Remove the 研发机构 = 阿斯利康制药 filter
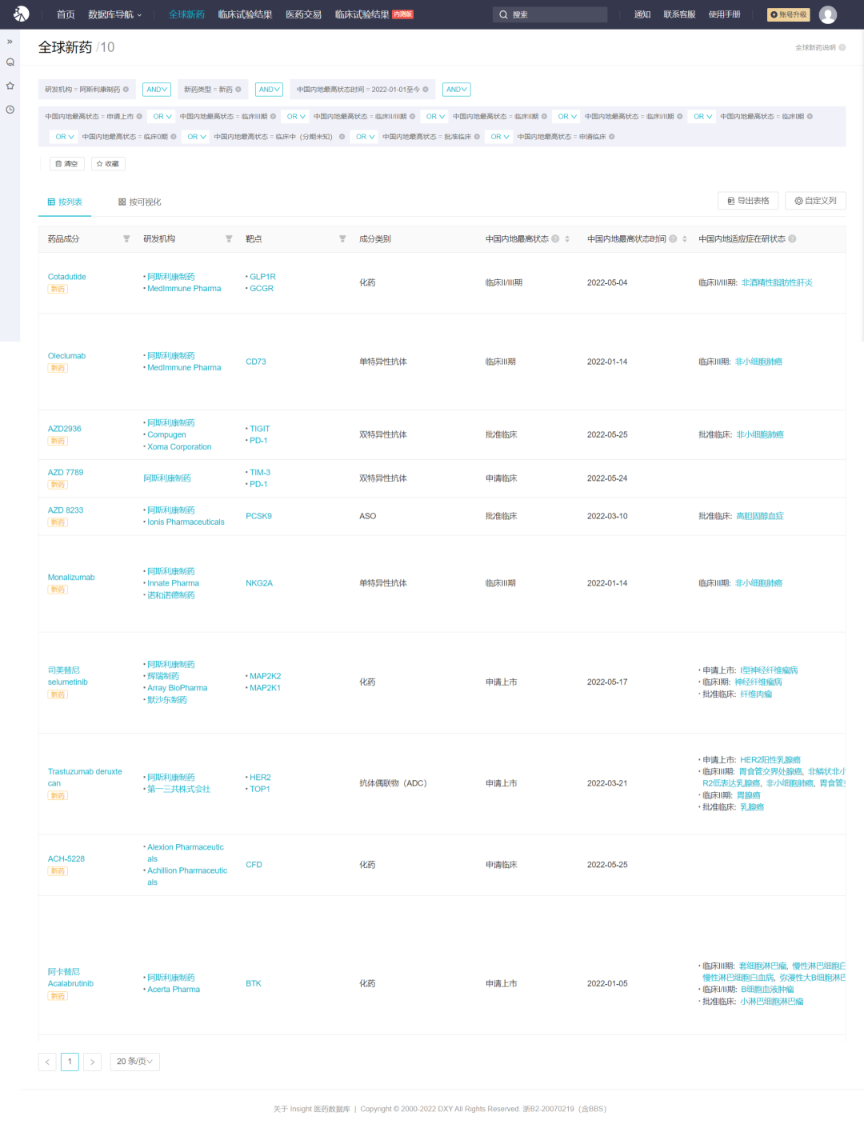864x1128 pixels. coord(126,90)
